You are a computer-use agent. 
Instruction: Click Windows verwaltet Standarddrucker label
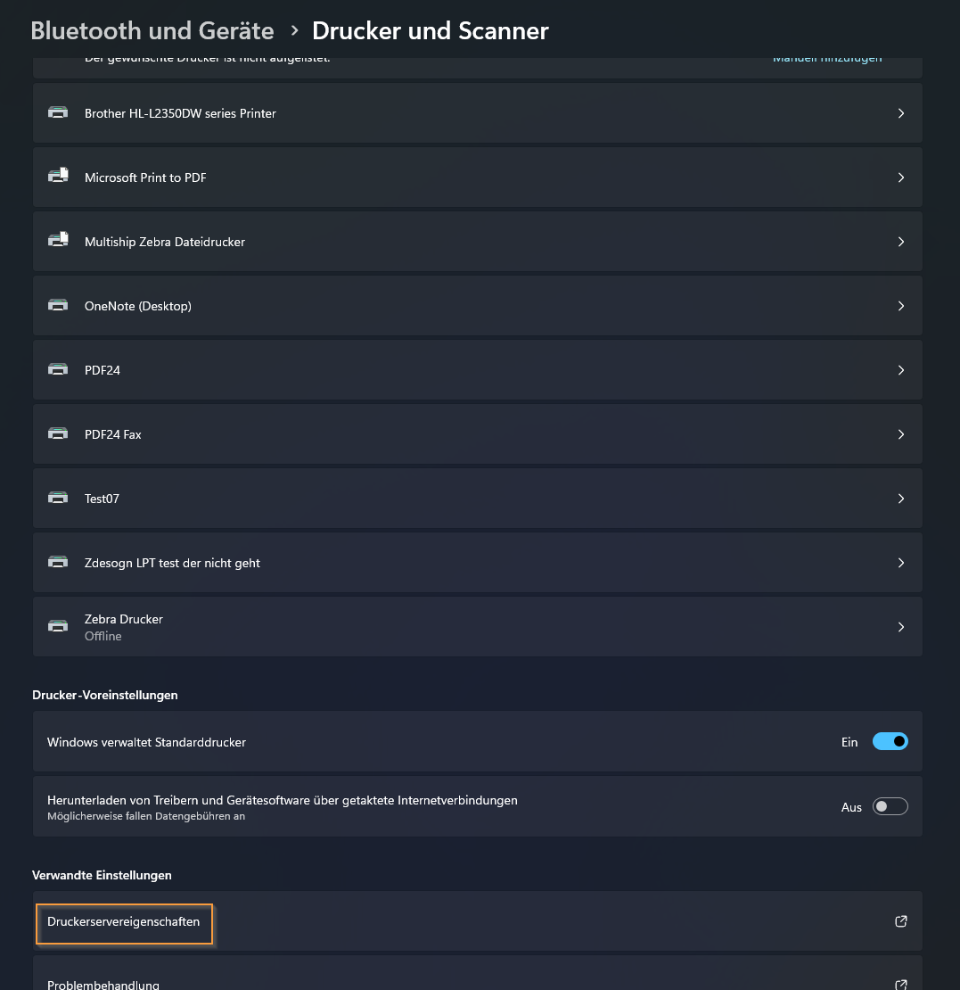(x=146, y=742)
